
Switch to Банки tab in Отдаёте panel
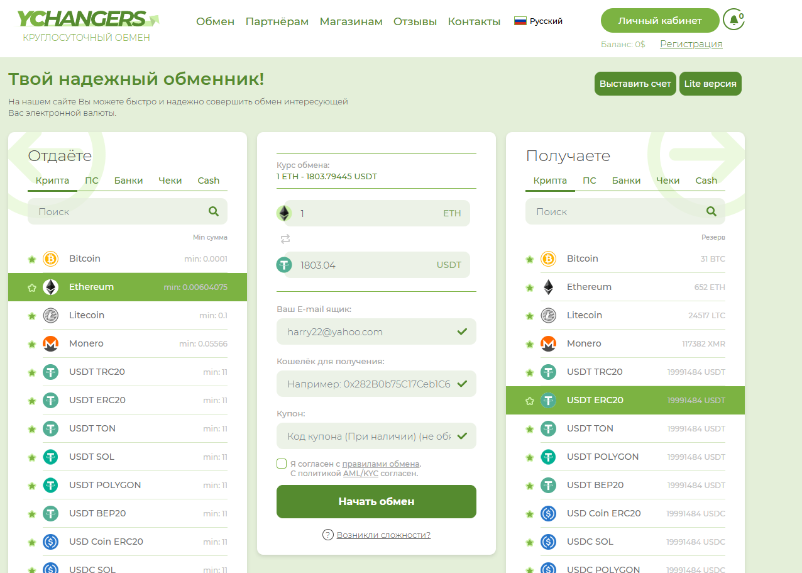[x=128, y=181]
